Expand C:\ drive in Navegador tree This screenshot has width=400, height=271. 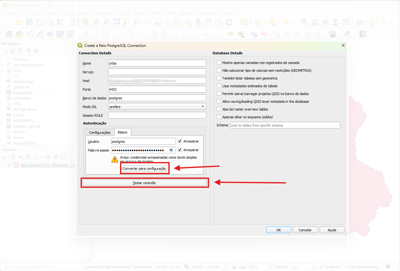[x=3, y=76]
